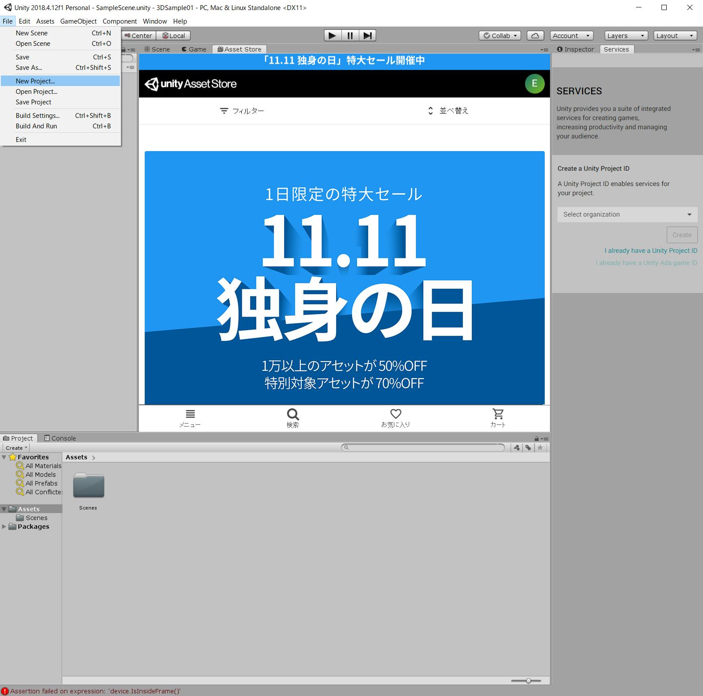This screenshot has width=703, height=696.
Task: Open the Component menu
Action: click(x=120, y=21)
